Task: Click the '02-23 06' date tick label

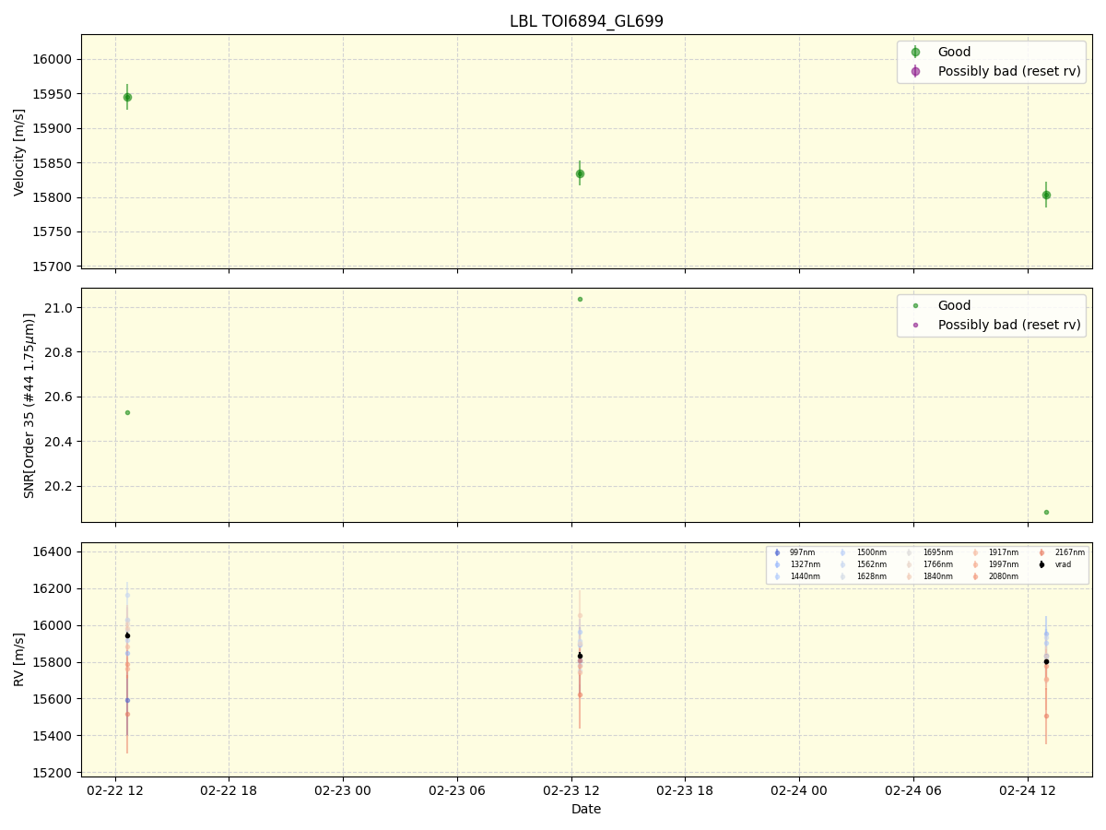Action: (x=457, y=790)
